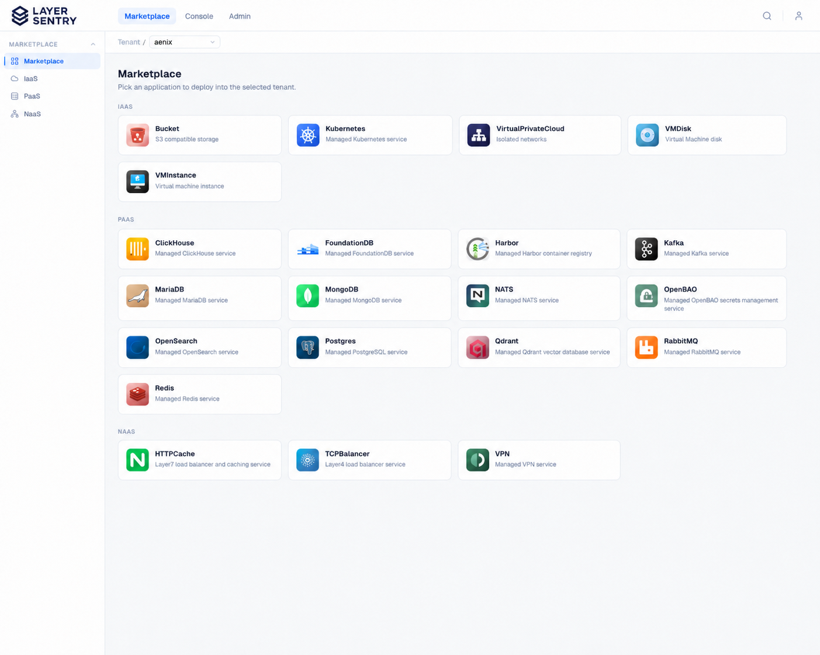Open the Qdrant application title
The width and height of the screenshot is (820, 655).
click(x=507, y=341)
